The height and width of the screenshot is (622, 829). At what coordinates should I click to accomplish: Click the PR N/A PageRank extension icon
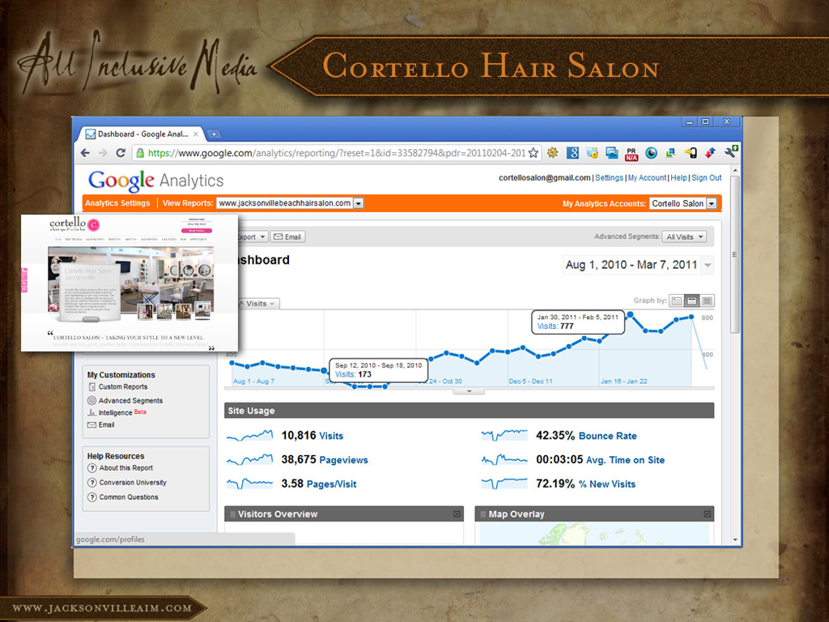click(x=631, y=152)
